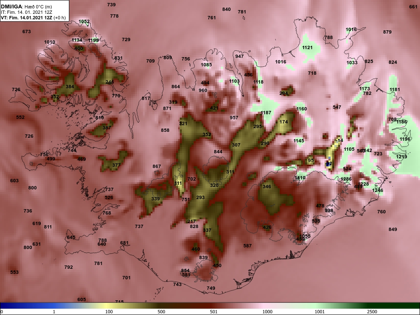Click the map value '460'
Viewport: 420px width, 315px height.
click(196, 249)
